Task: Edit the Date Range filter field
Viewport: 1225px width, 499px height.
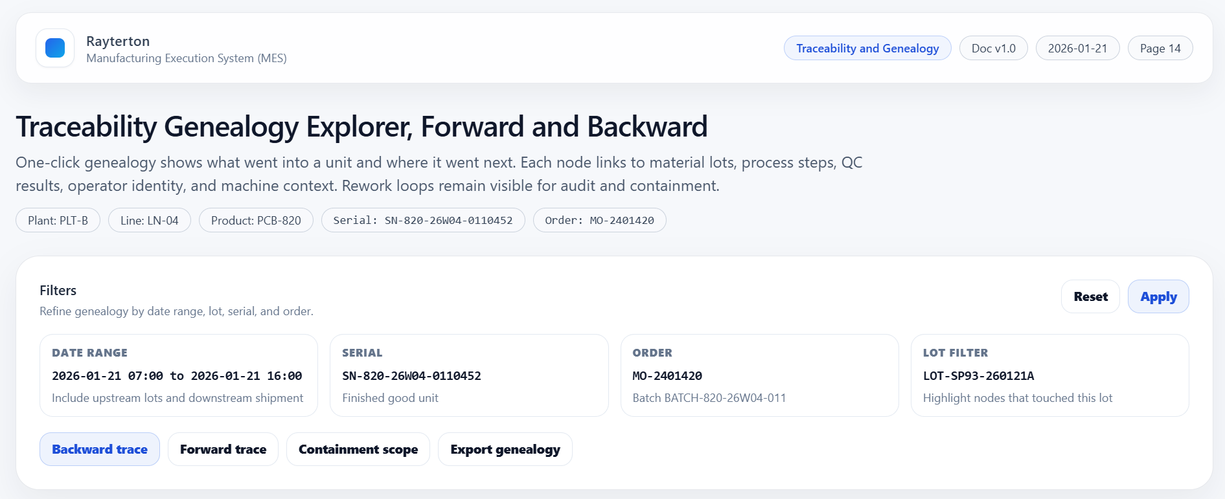Action: [177, 376]
